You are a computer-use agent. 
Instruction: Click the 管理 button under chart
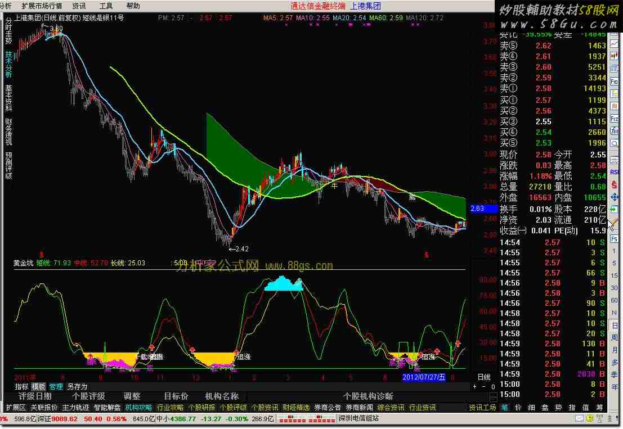coord(56,386)
